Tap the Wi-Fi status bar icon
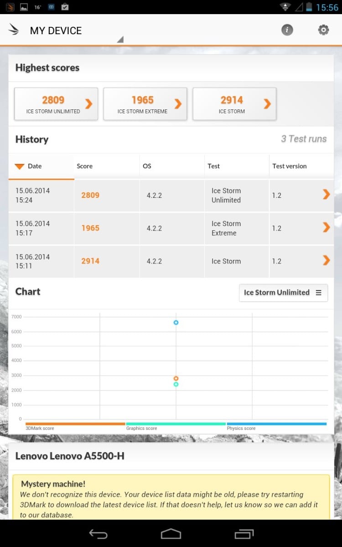342x547 pixels. [286, 7]
